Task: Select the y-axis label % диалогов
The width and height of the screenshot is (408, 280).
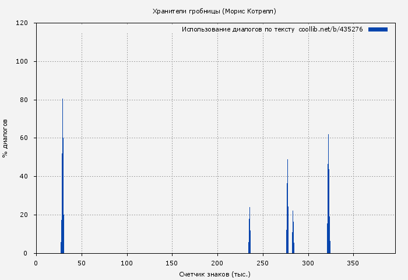Action: 5,138
